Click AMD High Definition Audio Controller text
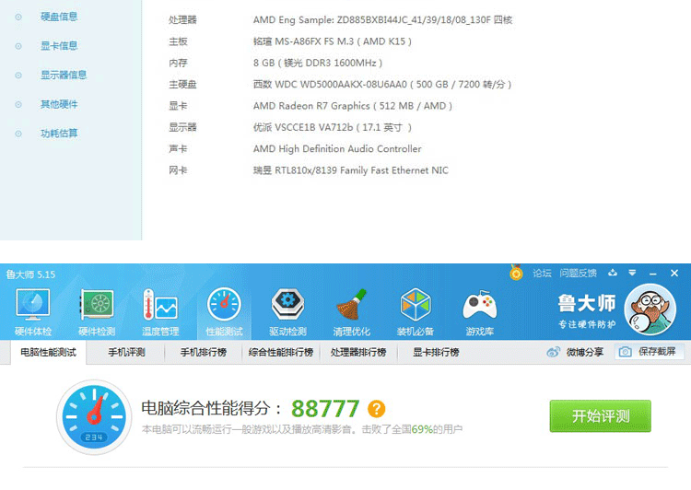This screenshot has height=490, width=691. pyautogui.click(x=337, y=149)
